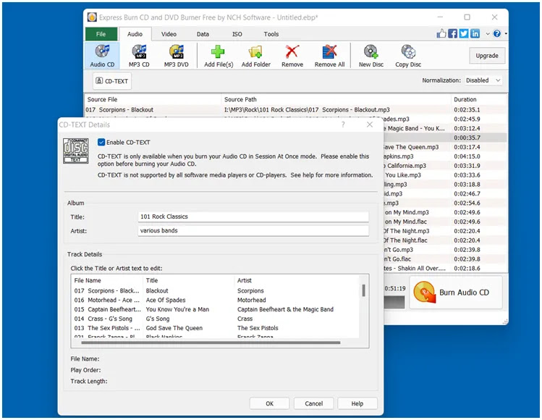Click the Album Title input field
This screenshot has height=420, width=542.
coord(253,217)
